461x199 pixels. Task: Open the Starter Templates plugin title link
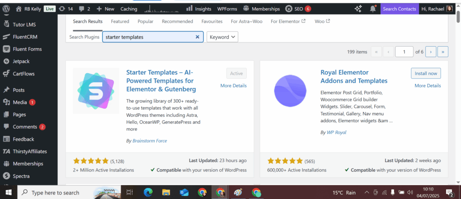click(x=161, y=81)
